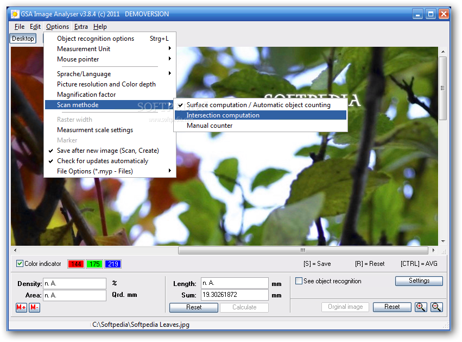Click the [S] = Save hint text
Screen dimensions: 462x342
pyautogui.click(x=317, y=264)
